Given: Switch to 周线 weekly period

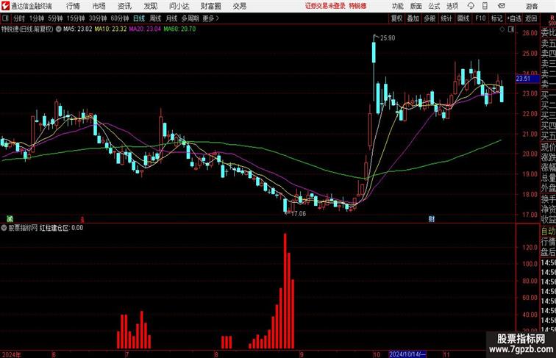Looking at the screenshot, I should pos(155,18).
